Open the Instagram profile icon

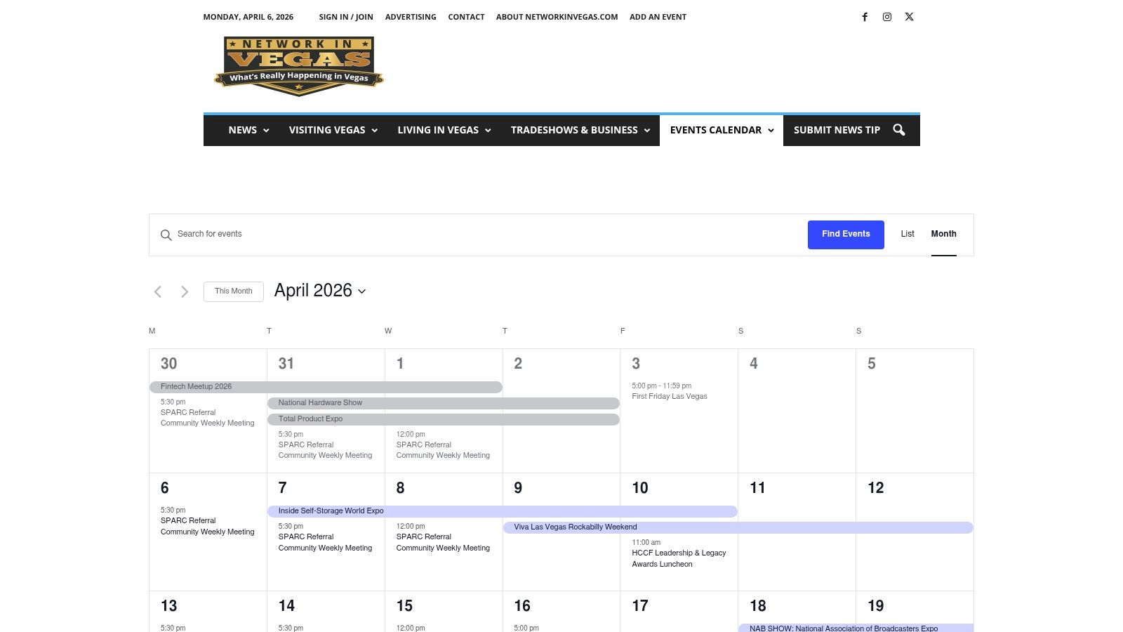point(887,17)
